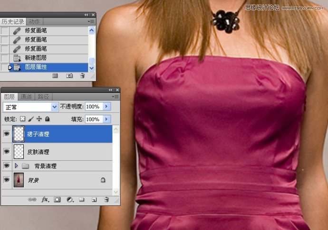Switch to the 通道 tab

pyautogui.click(x=26, y=97)
